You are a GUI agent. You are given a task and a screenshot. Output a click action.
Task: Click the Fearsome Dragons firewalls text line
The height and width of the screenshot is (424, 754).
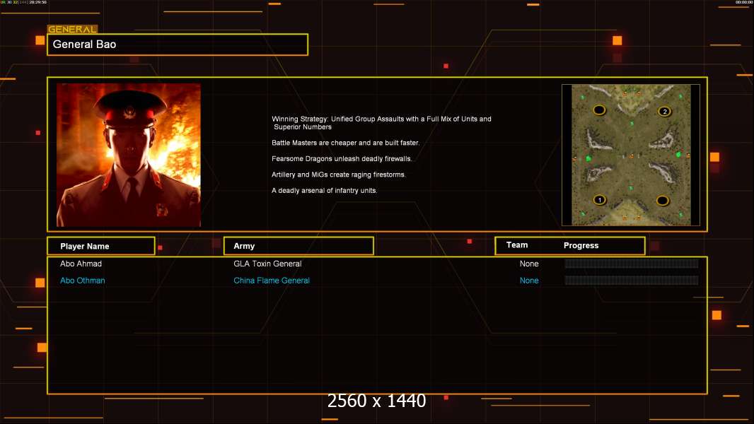pos(342,158)
